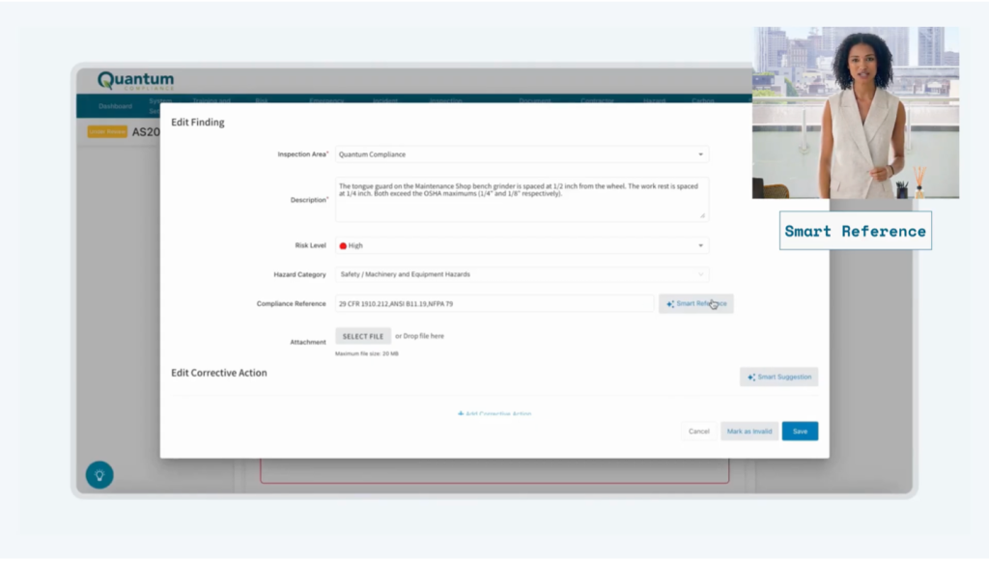Click the presenter video thumbnail
989x561 pixels.
855,112
